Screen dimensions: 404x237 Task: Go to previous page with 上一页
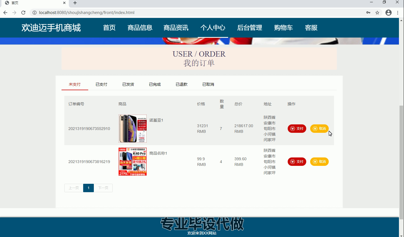click(74, 188)
